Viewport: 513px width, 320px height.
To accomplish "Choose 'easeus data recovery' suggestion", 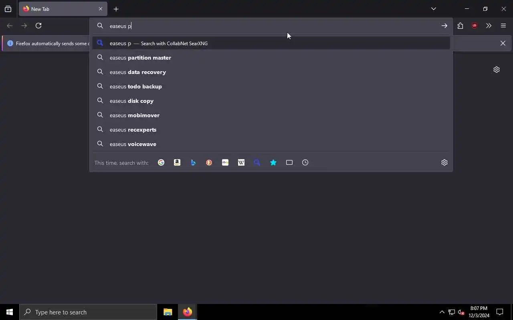I will (x=271, y=72).
